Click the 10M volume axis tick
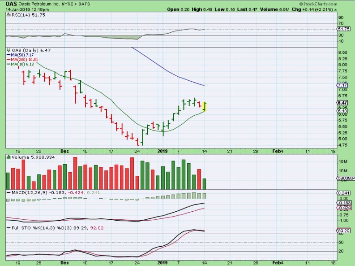Viewport: 355px width, 266px height. pyautogui.click(x=343, y=171)
